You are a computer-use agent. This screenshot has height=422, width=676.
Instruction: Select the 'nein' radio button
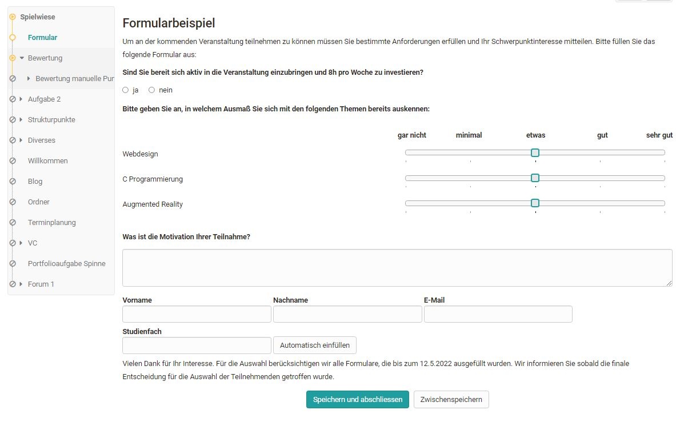151,90
